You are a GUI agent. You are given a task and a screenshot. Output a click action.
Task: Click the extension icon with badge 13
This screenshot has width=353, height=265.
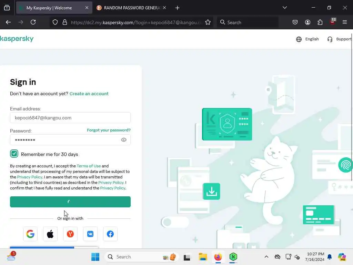click(x=333, y=22)
